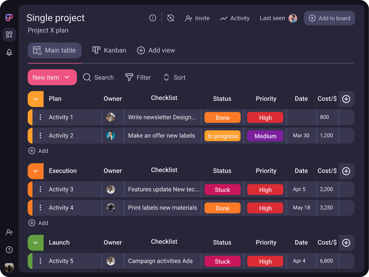Select the Main table tab

coord(54,50)
